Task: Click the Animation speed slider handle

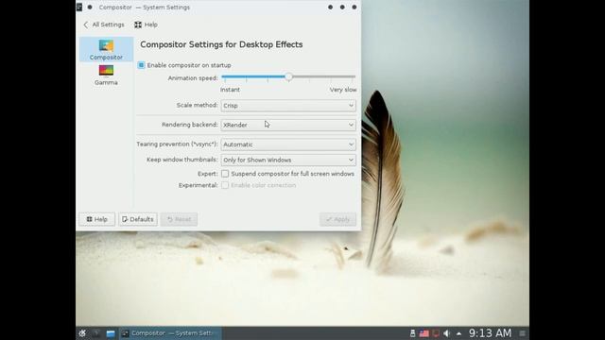Action: tap(288, 76)
